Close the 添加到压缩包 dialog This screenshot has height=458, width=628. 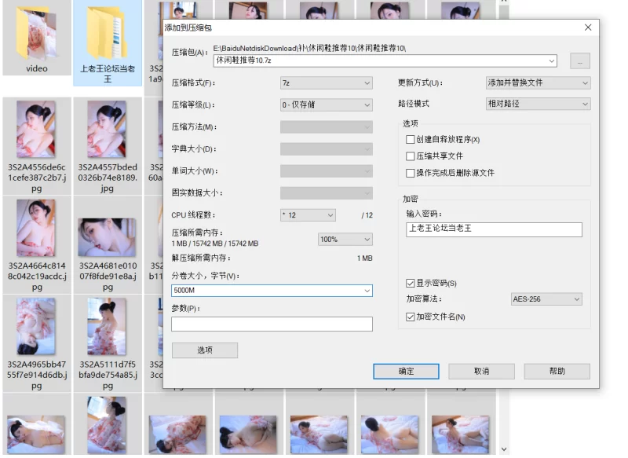tap(587, 27)
